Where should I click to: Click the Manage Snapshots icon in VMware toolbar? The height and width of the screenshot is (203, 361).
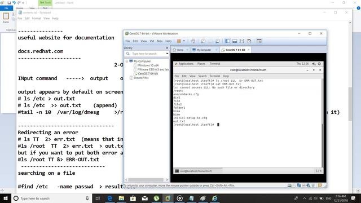[x=217, y=41]
